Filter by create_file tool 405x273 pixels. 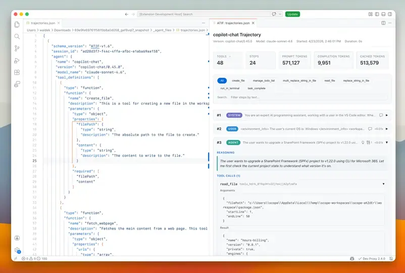click(x=238, y=81)
